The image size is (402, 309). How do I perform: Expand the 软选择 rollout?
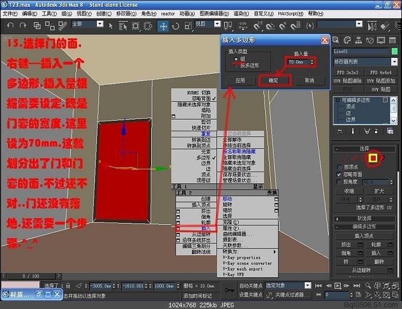click(364, 219)
